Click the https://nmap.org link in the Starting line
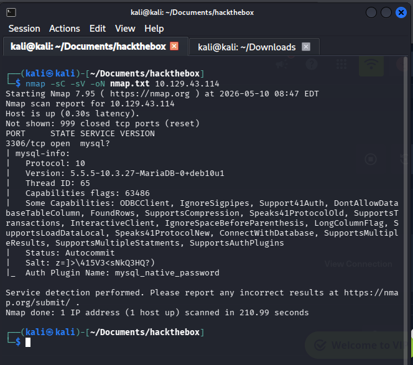 click(x=150, y=94)
